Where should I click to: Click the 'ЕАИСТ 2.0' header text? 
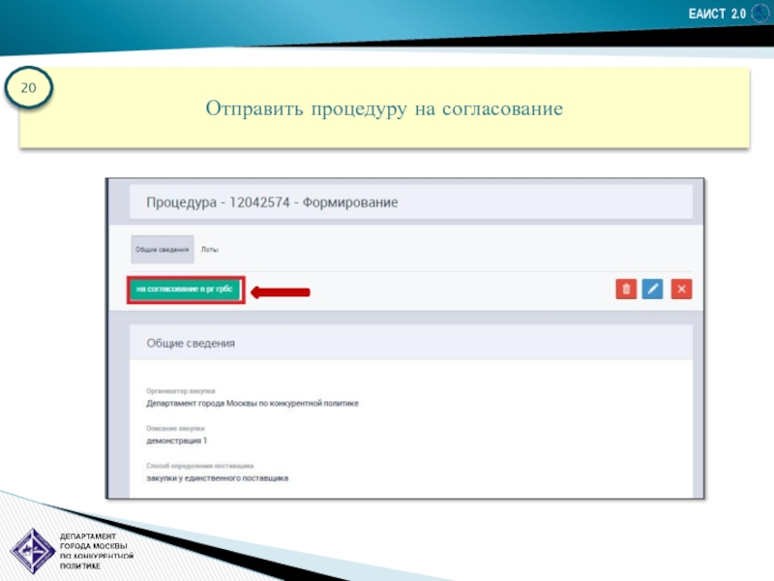coord(717,14)
